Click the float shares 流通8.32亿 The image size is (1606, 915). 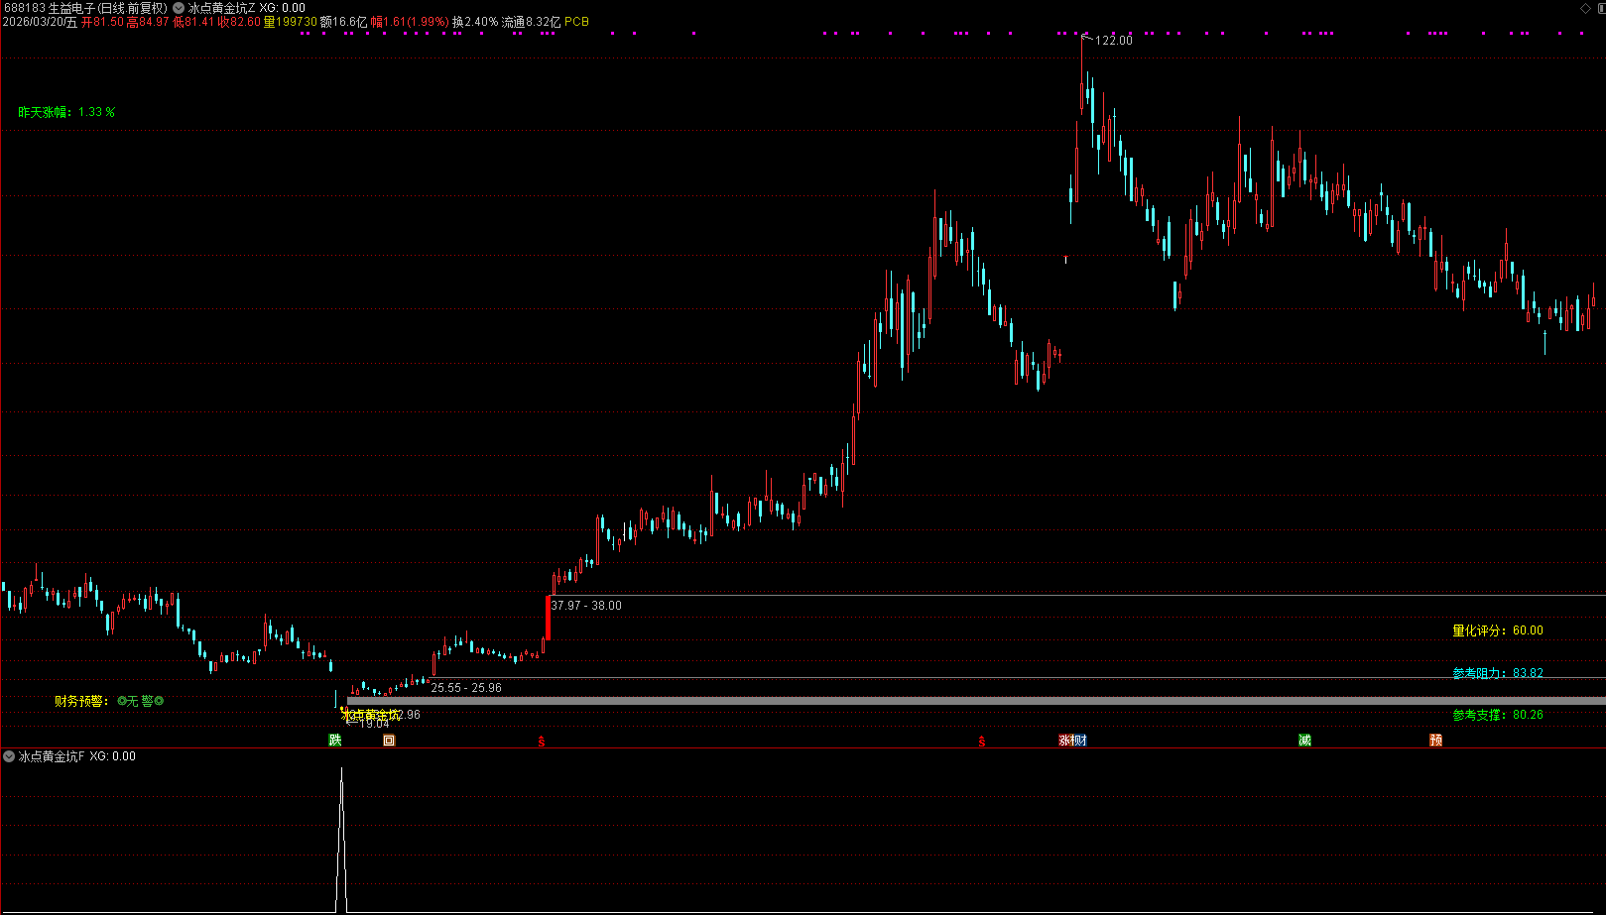(x=531, y=22)
